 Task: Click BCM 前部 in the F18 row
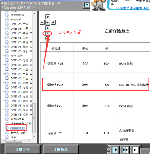click(x=126, y=64)
